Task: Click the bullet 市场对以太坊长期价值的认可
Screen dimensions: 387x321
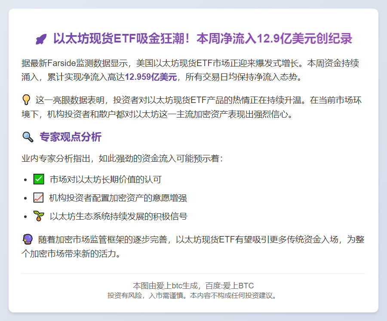Action: pyautogui.click(x=106, y=179)
